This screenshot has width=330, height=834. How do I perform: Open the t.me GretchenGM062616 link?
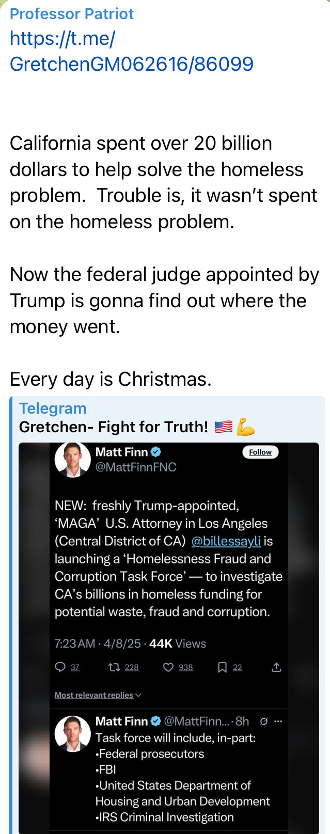pos(131,51)
